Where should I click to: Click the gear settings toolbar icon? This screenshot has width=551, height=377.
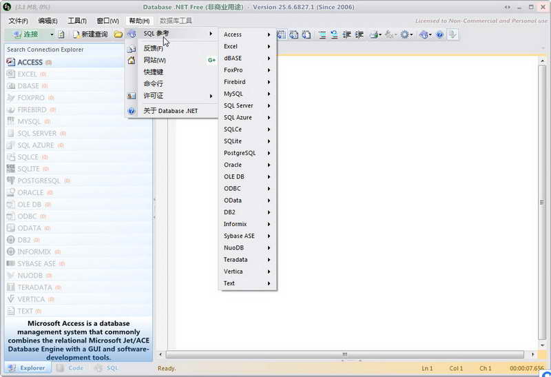pyautogui.click(x=404, y=34)
